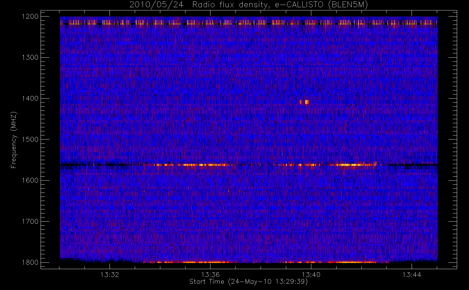Screen dimensions: 469x290
Task: Click the 'Start Time (24-May-10 13:29:39)' label
Action: point(248,282)
